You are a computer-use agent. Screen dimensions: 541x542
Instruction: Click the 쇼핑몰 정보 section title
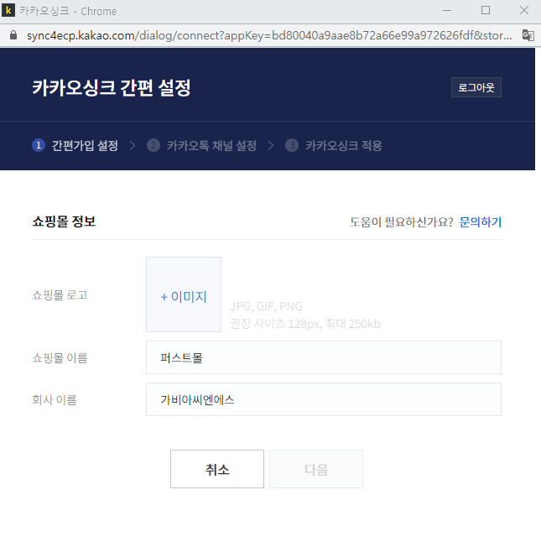pyautogui.click(x=64, y=221)
